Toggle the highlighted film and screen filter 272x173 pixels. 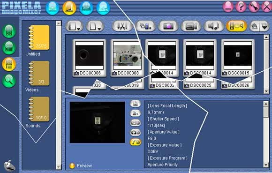point(236,26)
